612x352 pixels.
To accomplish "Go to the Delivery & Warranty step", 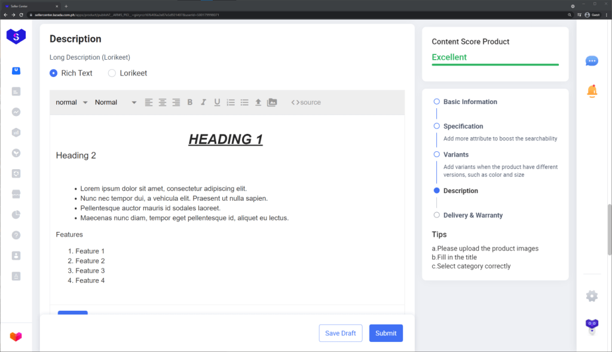I will coord(473,215).
